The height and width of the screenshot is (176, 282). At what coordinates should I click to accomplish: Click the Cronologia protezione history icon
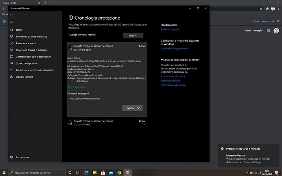coord(70,18)
